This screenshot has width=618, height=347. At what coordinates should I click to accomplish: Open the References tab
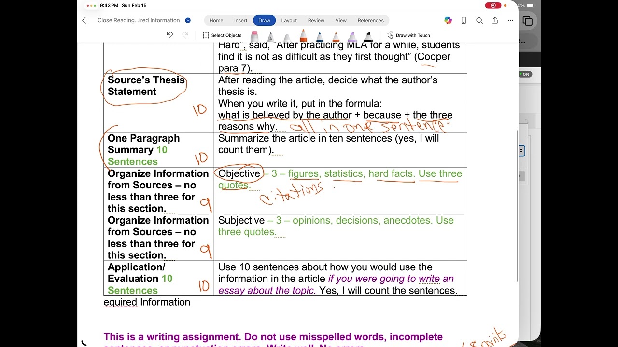click(371, 20)
